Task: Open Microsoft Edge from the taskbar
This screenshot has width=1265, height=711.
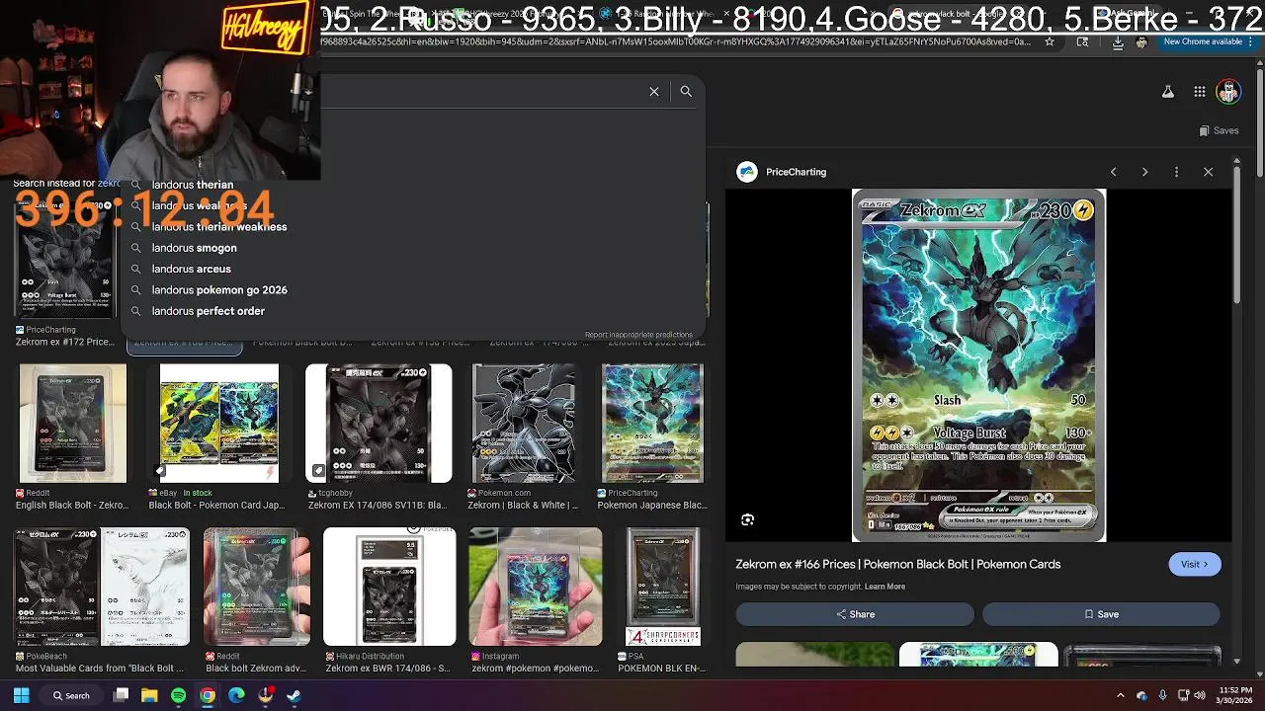Action: pos(236,695)
